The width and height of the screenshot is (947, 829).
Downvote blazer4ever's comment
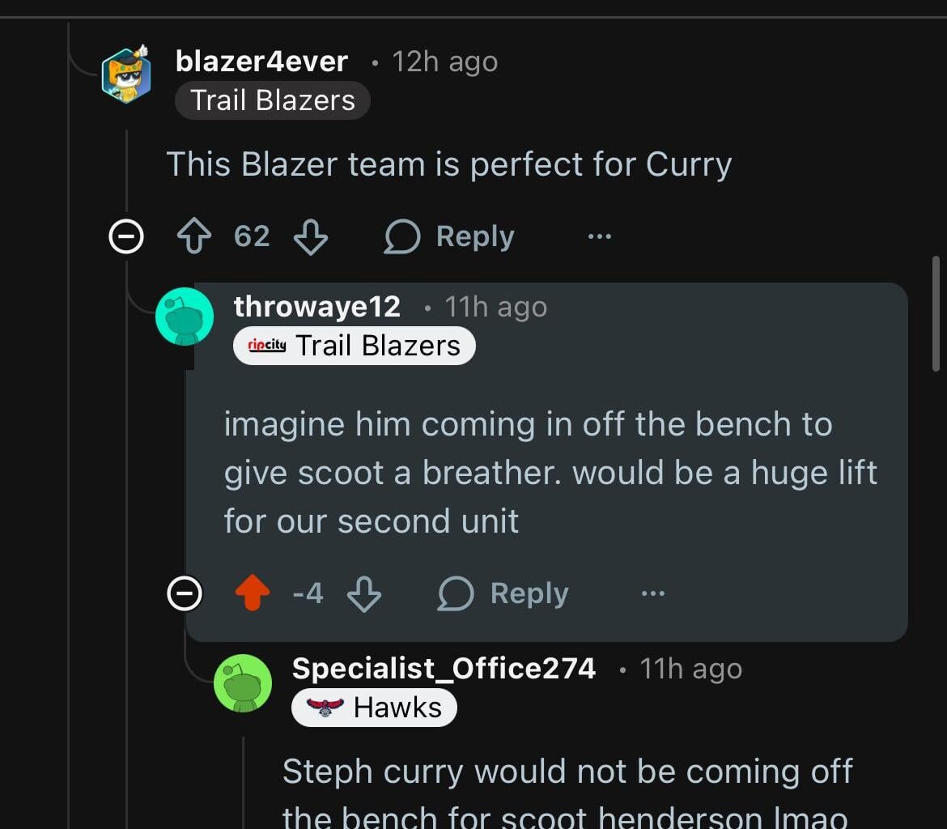pyautogui.click(x=311, y=236)
